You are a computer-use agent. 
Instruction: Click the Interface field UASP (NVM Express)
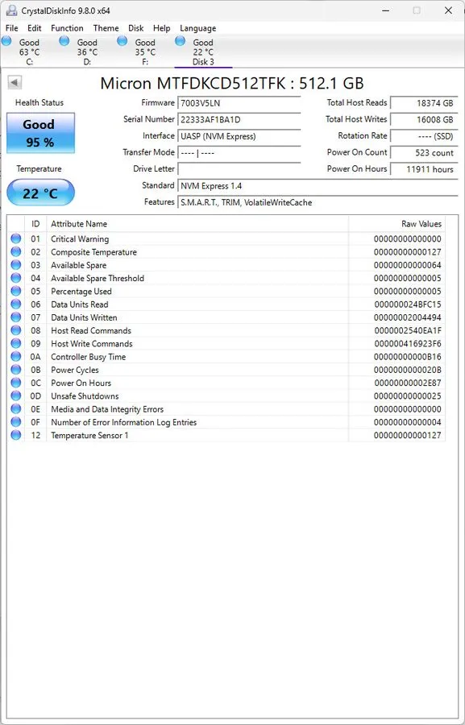(239, 136)
